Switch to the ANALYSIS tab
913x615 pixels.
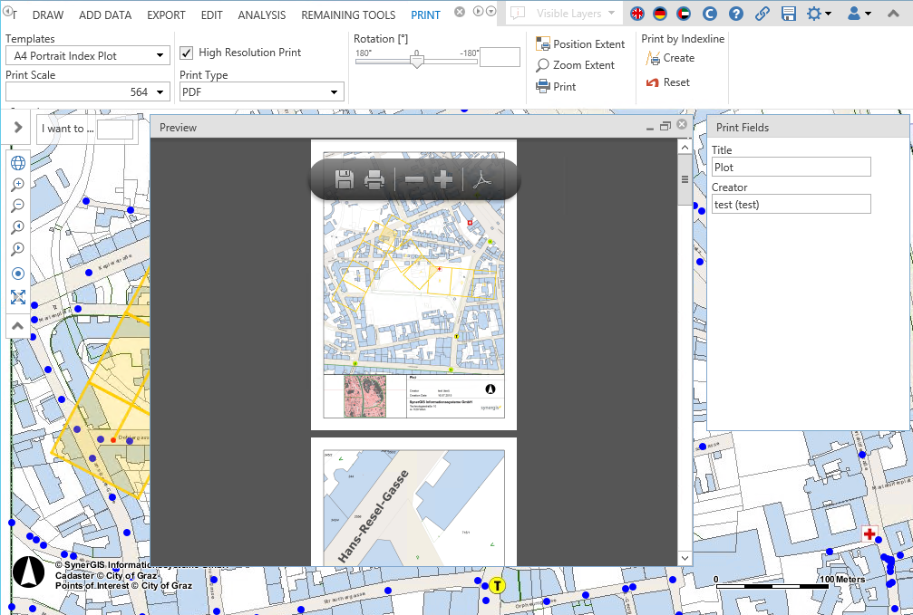click(261, 14)
